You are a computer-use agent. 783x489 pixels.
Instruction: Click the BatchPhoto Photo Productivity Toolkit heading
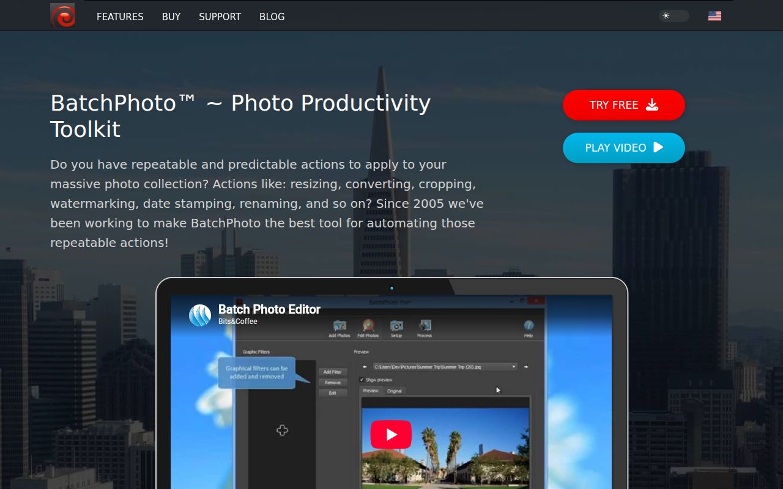coord(240,116)
